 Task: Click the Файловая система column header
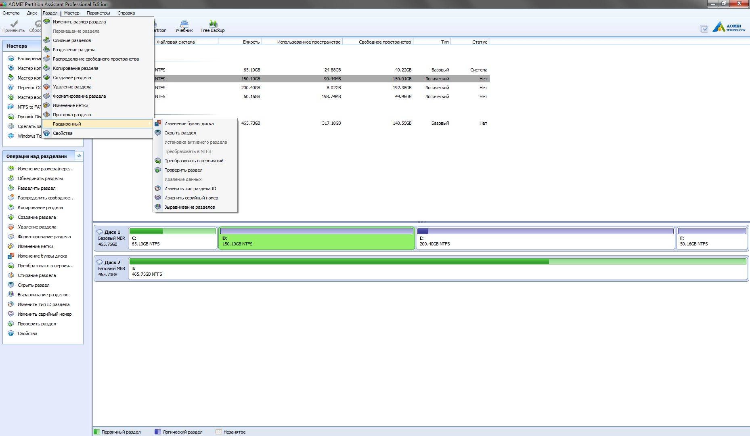coord(186,42)
